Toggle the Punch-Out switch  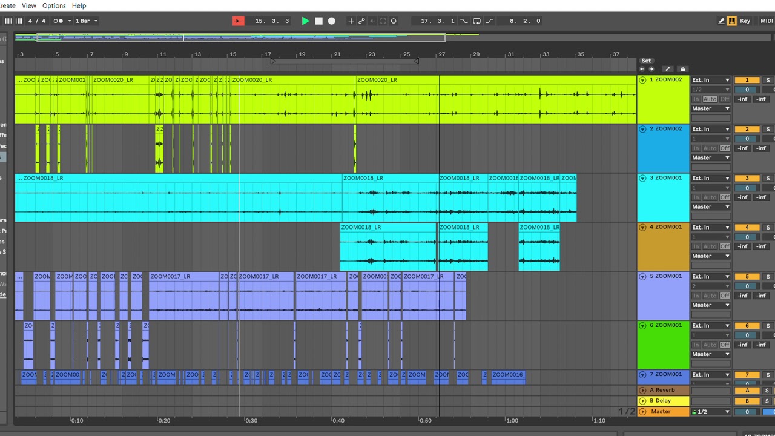[490, 21]
